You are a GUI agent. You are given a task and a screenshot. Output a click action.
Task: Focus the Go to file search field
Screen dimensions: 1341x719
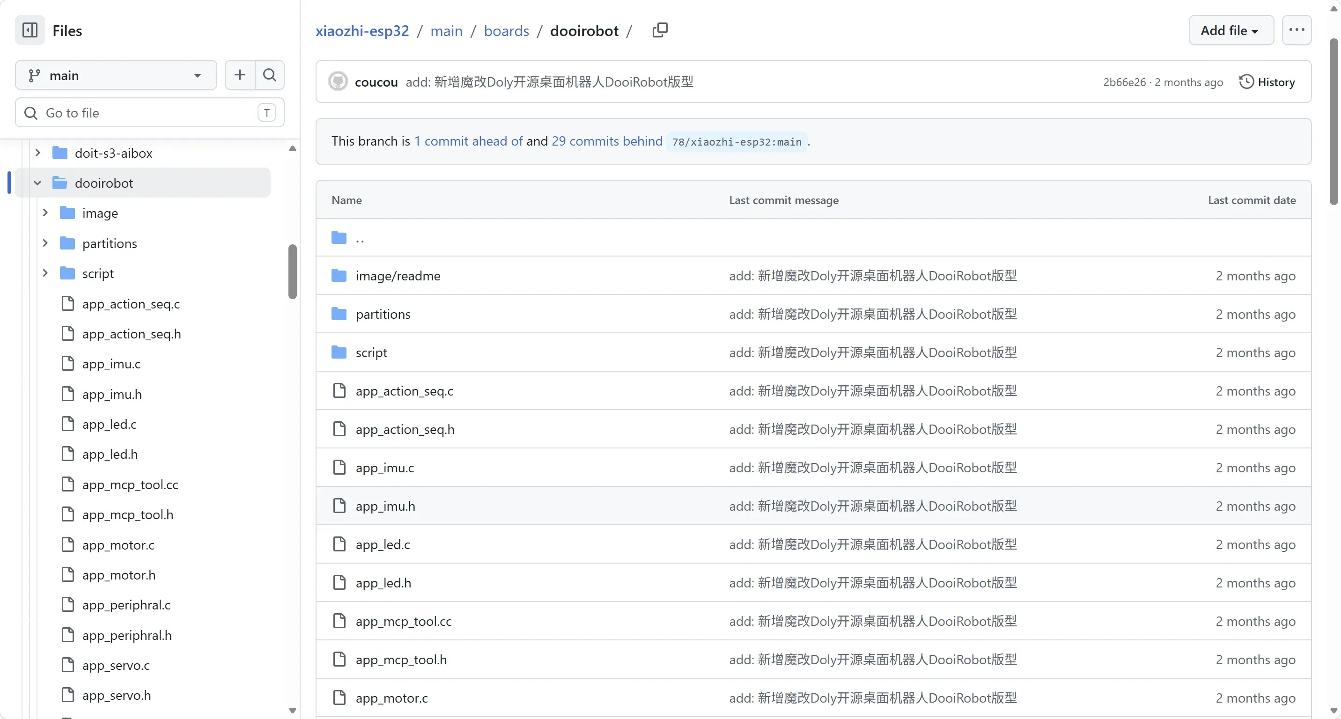coord(150,113)
